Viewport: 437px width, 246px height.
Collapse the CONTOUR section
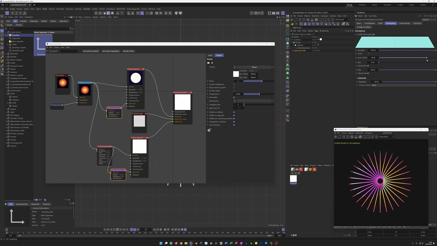point(357,78)
